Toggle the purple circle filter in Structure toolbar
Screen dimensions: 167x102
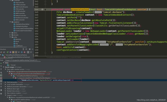10,52
